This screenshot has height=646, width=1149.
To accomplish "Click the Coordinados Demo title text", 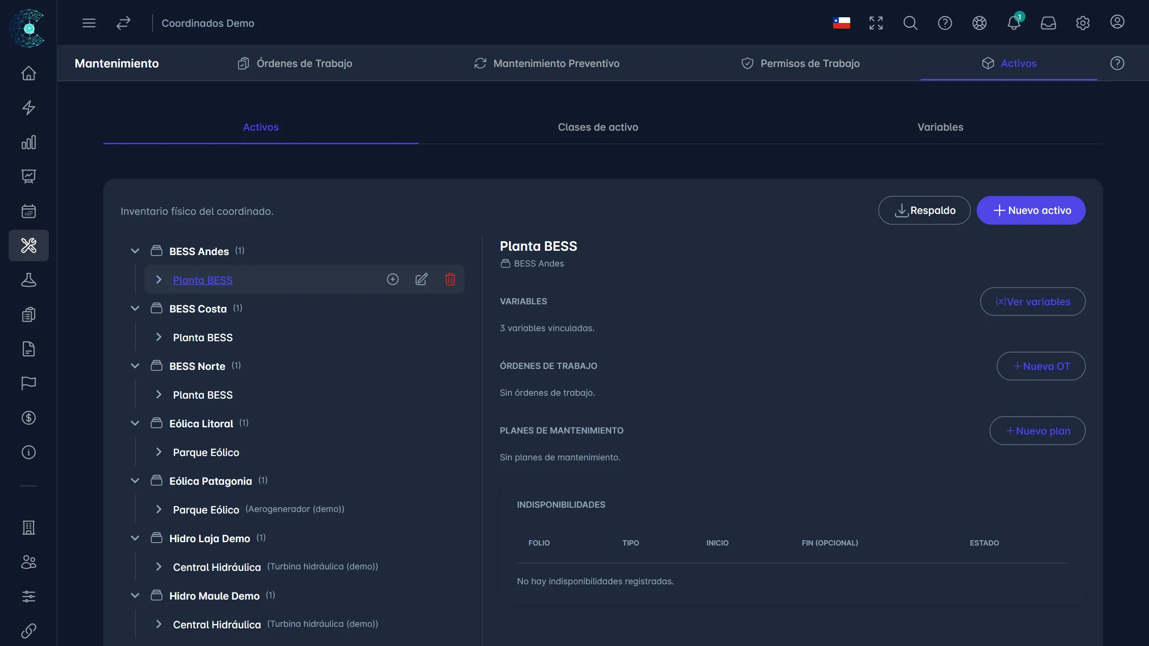I will coord(208,23).
